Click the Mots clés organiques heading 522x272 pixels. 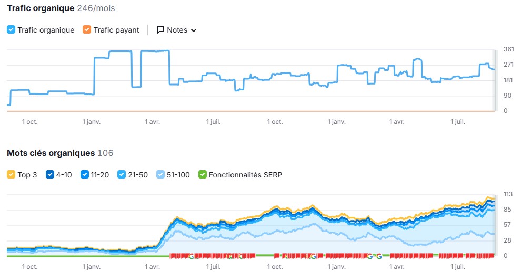[51, 153]
